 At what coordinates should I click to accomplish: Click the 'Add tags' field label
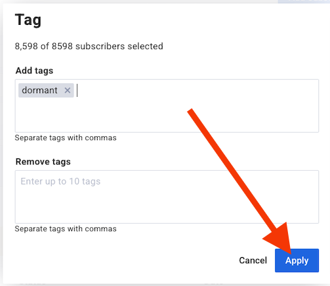34,71
